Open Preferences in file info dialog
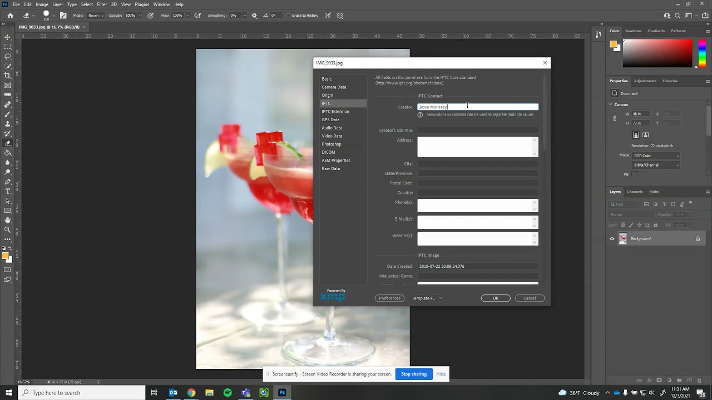The width and height of the screenshot is (712, 400). [389, 298]
